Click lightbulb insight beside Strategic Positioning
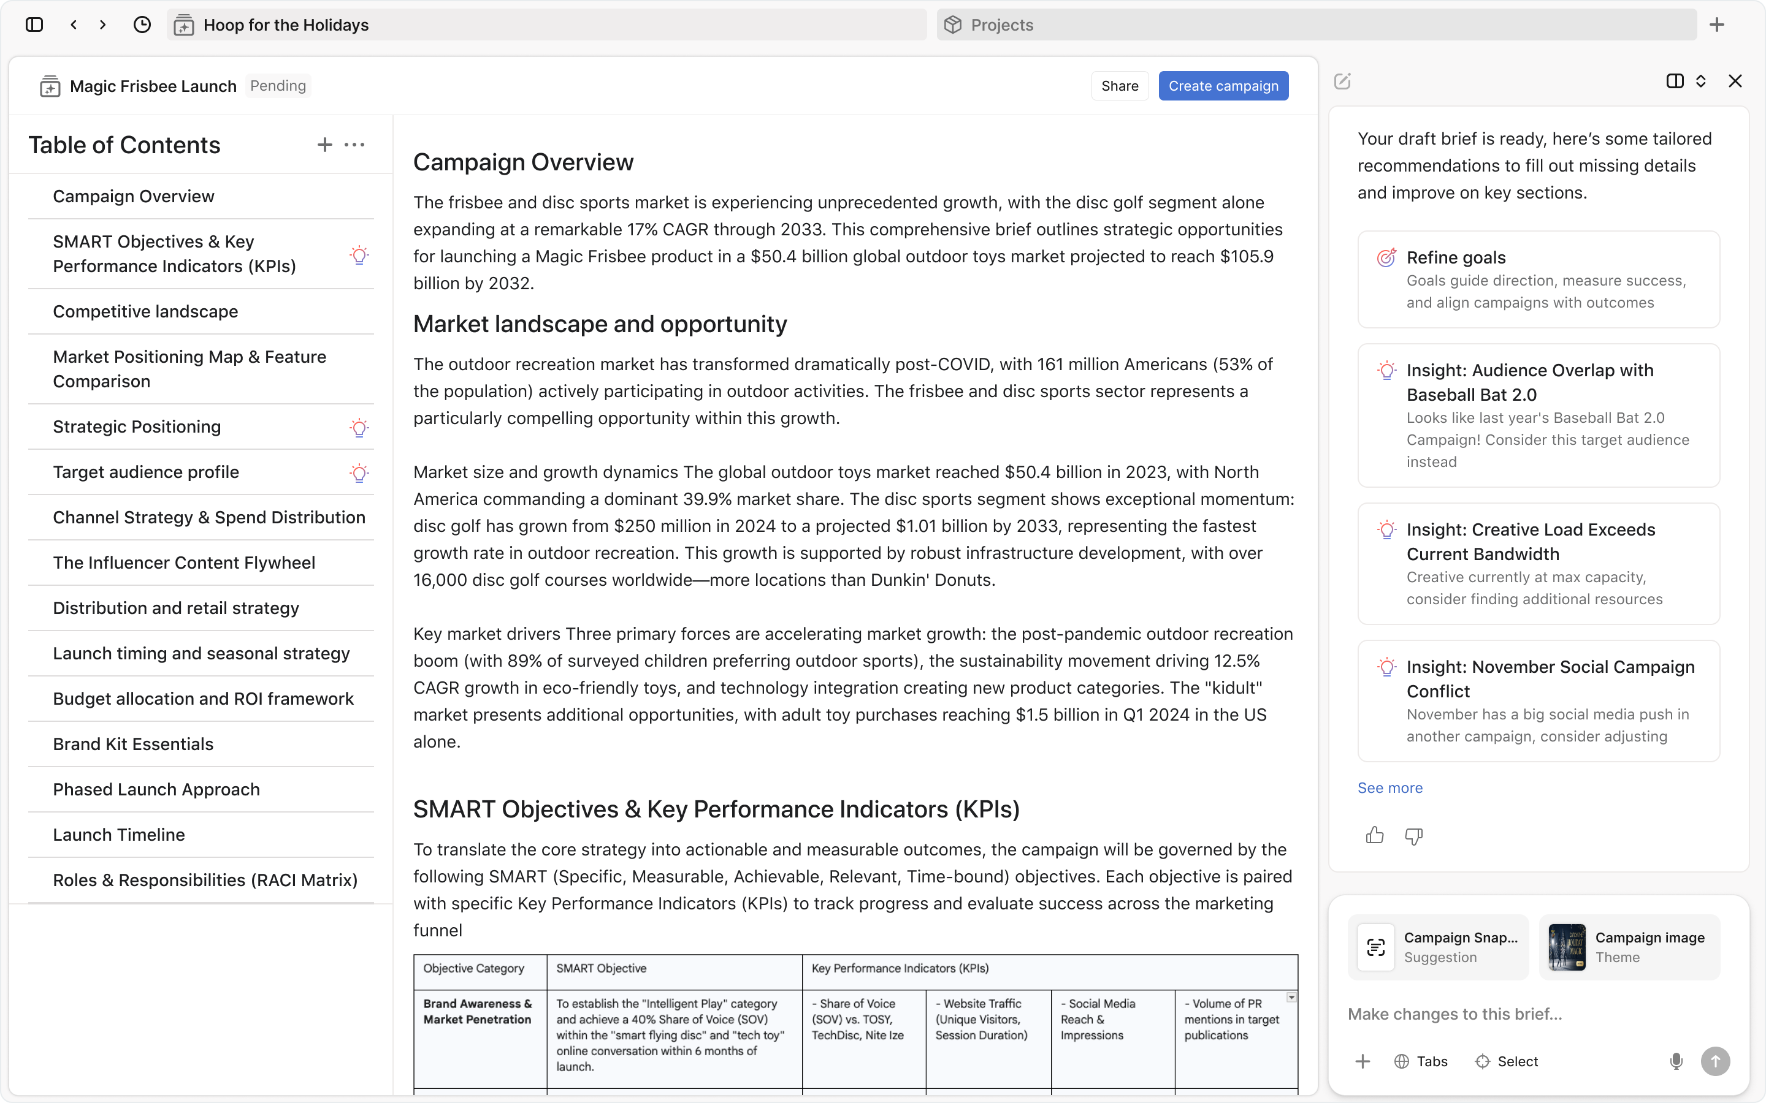 coord(359,428)
